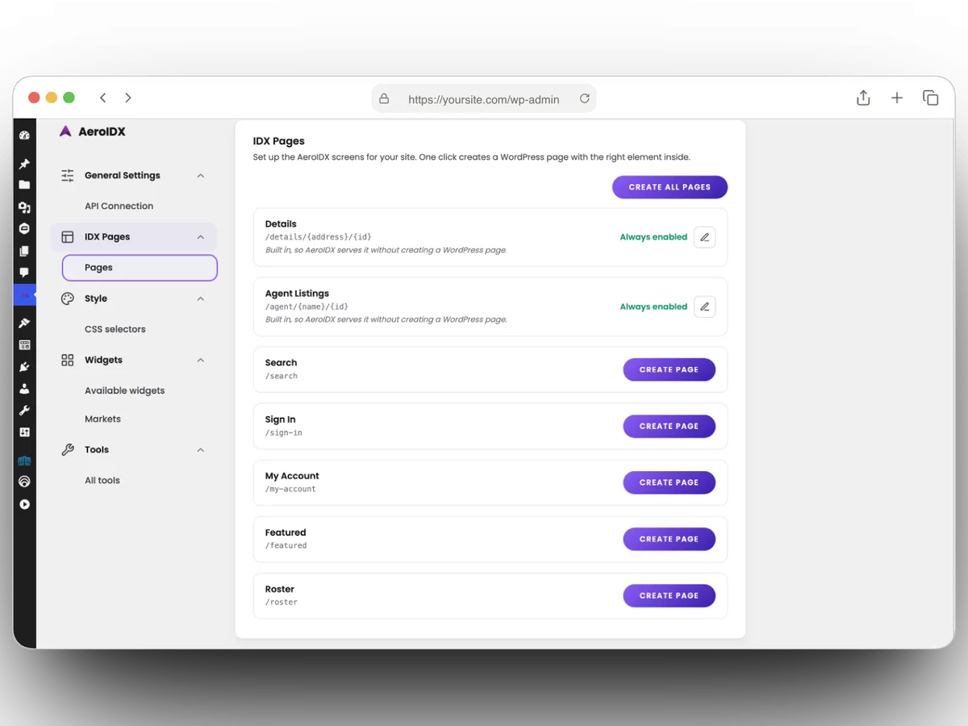Screen dimensions: 968x726
Task: Click the Create All Pages button
Action: tap(670, 187)
